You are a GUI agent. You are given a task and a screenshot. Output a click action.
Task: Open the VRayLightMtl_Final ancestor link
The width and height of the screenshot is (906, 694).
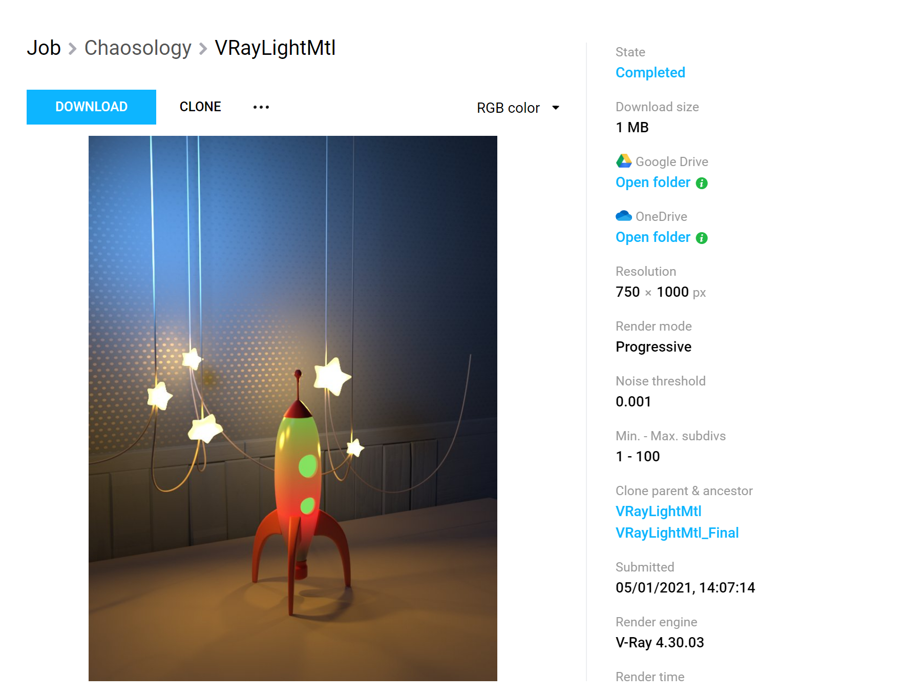point(677,533)
